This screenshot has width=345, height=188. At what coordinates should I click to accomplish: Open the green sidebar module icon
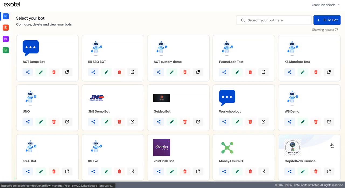(6, 50)
